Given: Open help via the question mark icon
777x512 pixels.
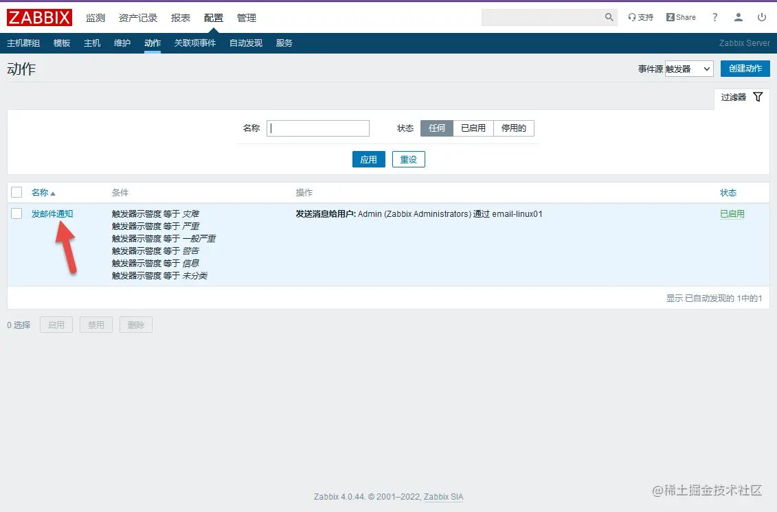Looking at the screenshot, I should [714, 17].
